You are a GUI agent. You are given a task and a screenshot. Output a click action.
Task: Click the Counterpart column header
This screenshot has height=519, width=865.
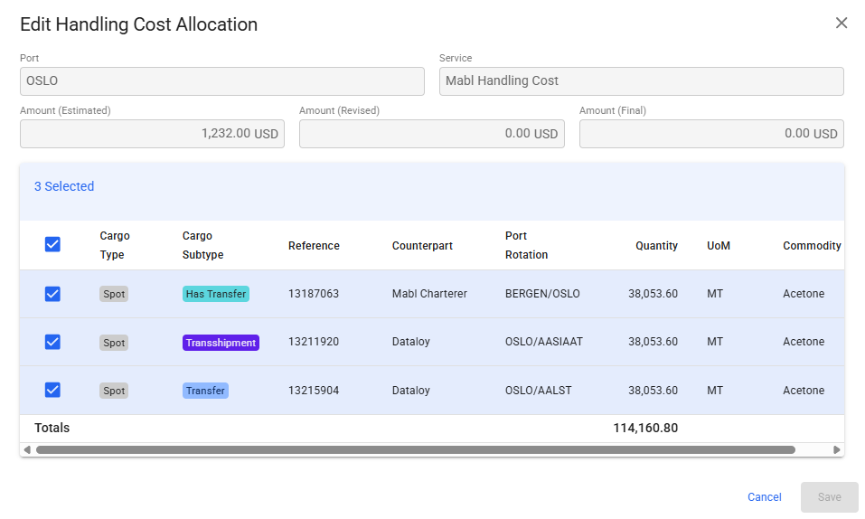point(422,246)
